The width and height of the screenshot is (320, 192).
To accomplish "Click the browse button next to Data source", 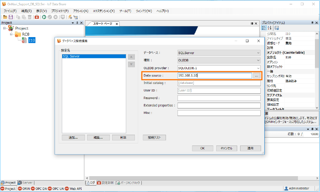I will coord(256,76).
